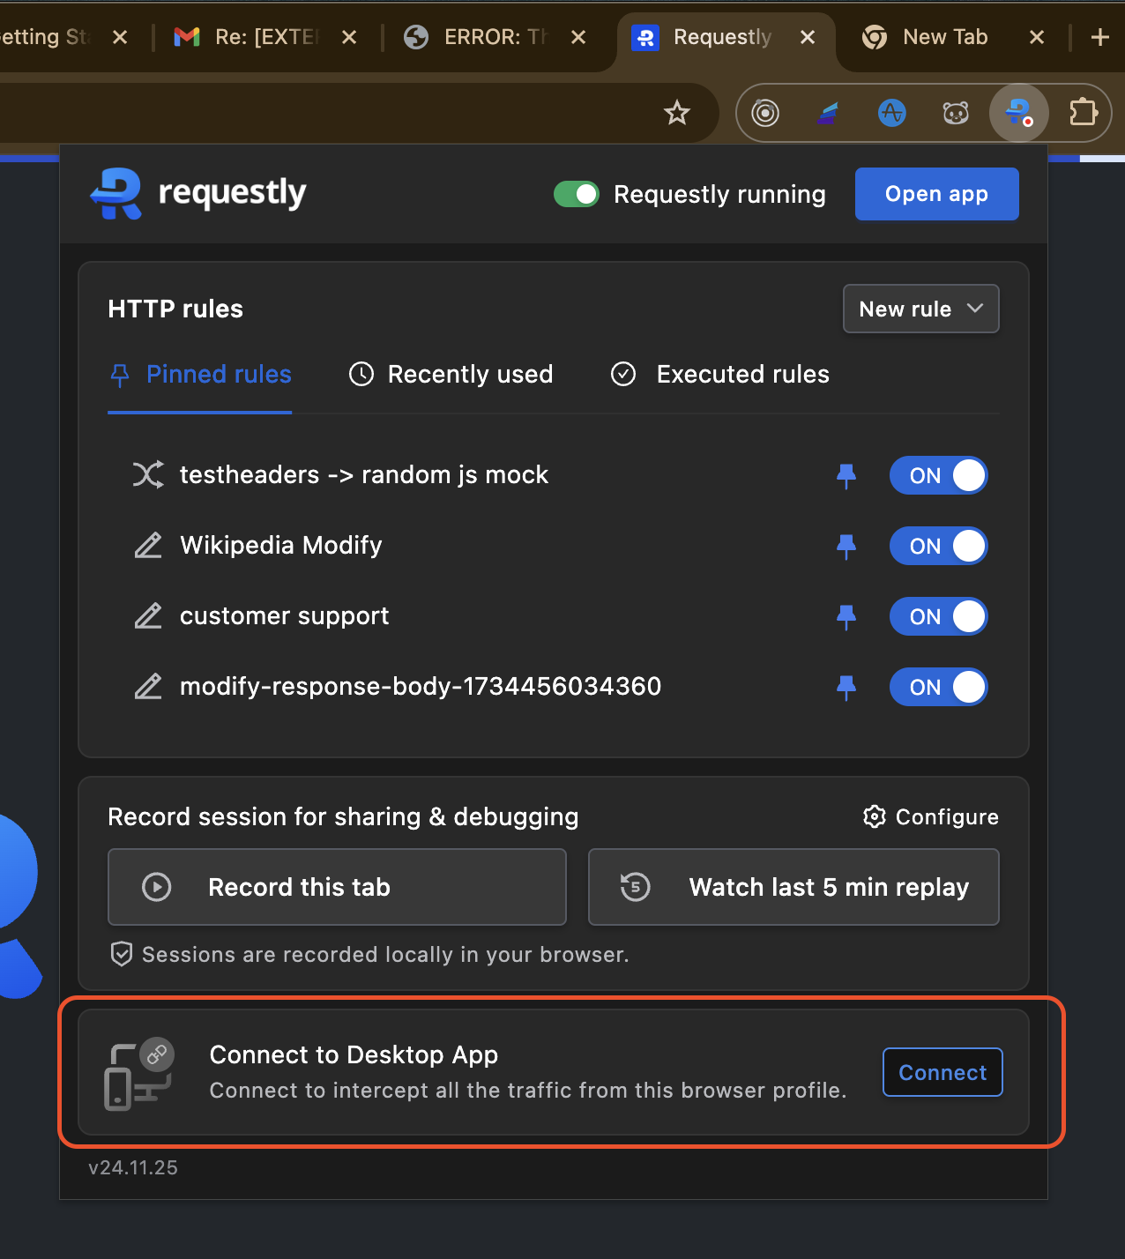Image resolution: width=1125 pixels, height=1259 pixels.
Task: Click the Connect to Desktop App device icon
Action: pos(139,1073)
